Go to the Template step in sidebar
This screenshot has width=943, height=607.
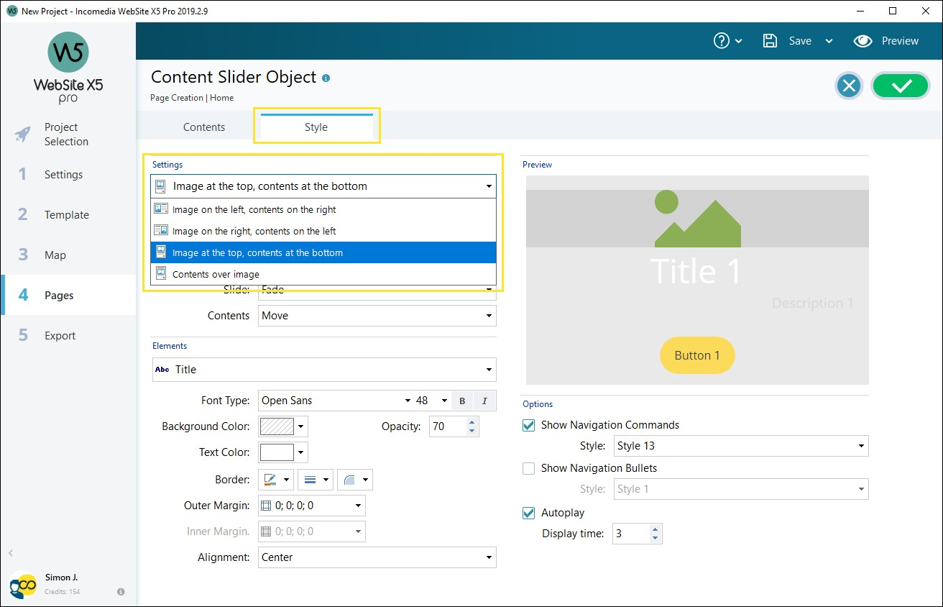(x=67, y=214)
